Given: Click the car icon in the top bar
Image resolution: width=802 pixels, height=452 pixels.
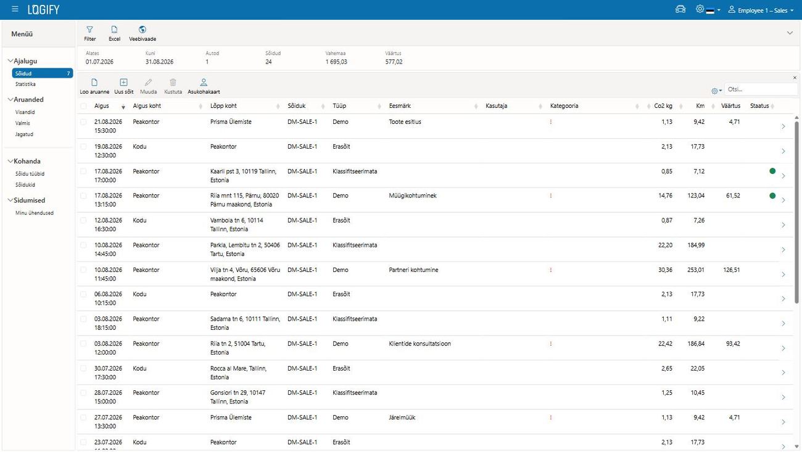Looking at the screenshot, I should (680, 9).
